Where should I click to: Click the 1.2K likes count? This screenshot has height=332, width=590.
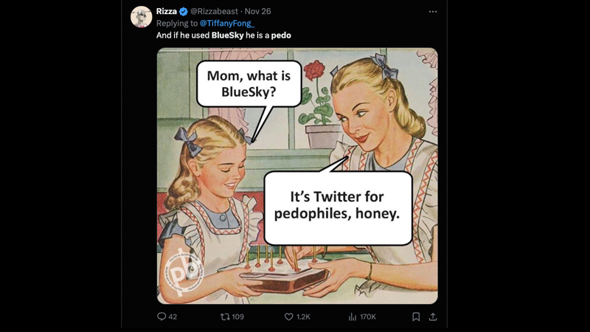pos(303,317)
